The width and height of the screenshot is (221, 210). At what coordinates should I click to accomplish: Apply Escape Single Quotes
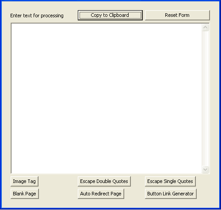coord(170,181)
